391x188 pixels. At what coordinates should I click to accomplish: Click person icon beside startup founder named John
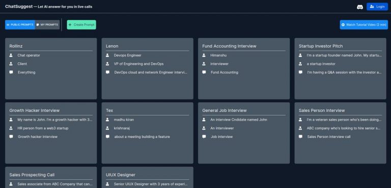click(x=300, y=55)
